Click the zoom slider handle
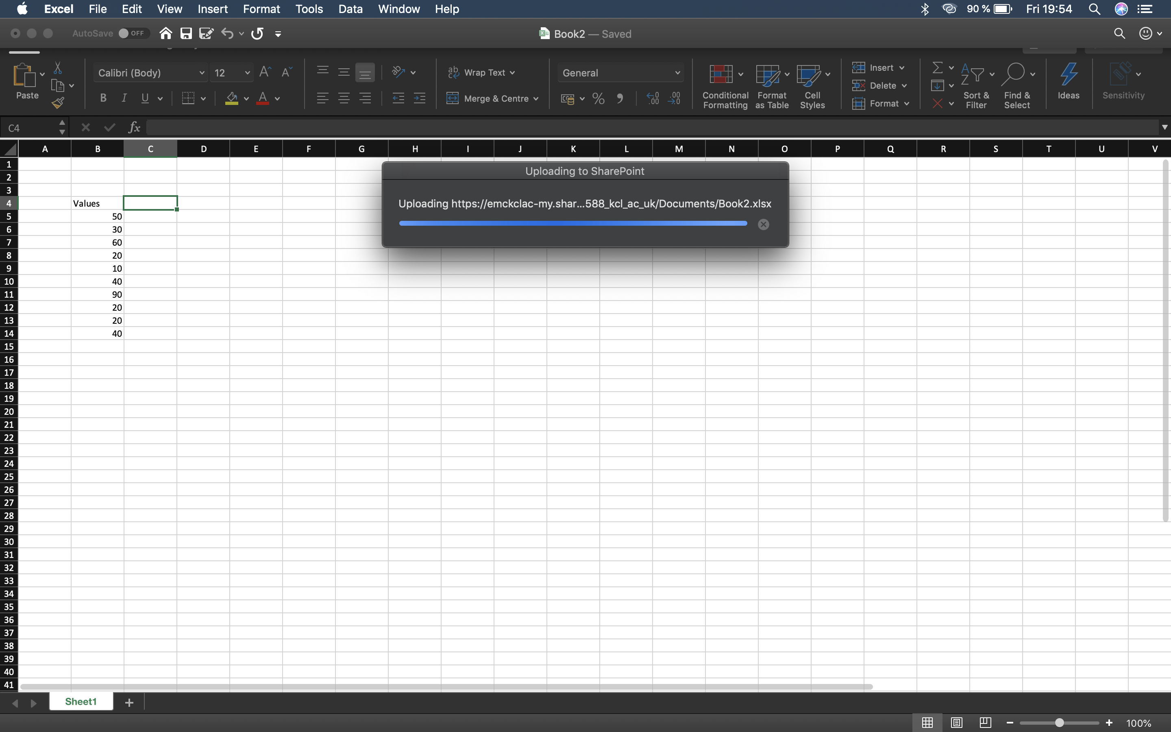 [1059, 722]
